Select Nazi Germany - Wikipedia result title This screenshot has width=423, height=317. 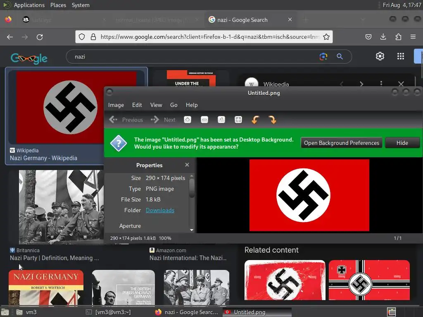pyautogui.click(x=43, y=158)
